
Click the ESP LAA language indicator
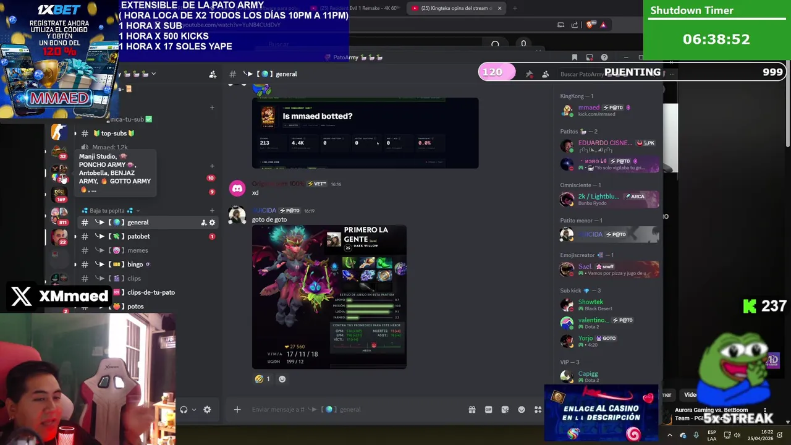(x=712, y=435)
